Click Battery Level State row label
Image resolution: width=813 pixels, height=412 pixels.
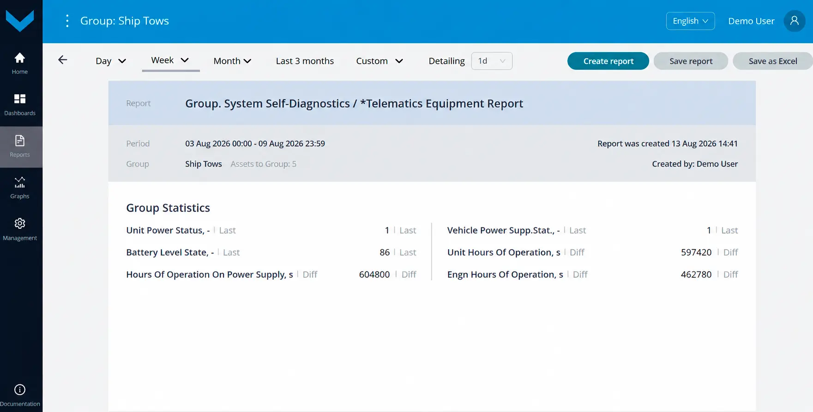170,252
